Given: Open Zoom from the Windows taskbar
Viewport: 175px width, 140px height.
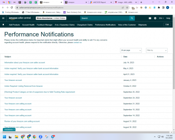Looking at the screenshot, I should (41, 136).
